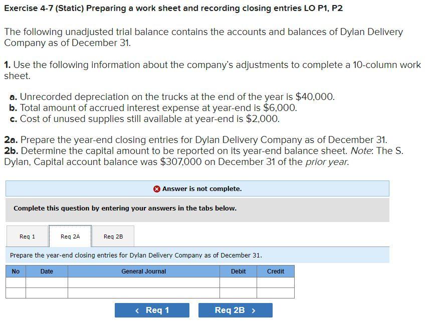Click the first row Debit field

pos(238,281)
